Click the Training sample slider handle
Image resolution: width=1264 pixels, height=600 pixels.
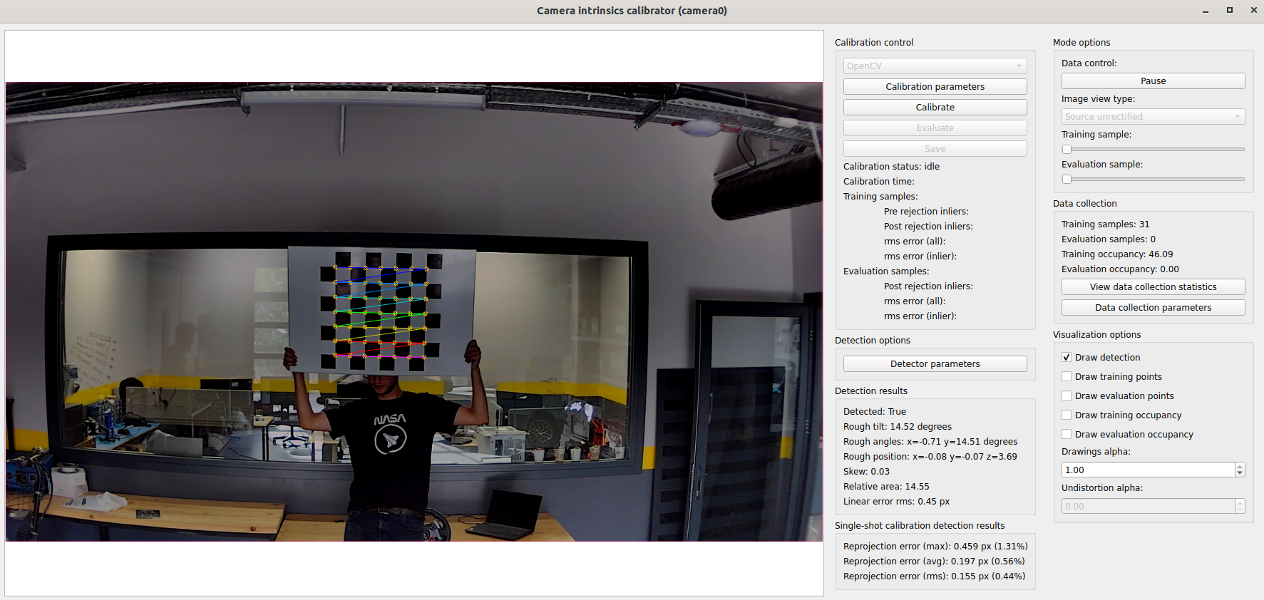point(1067,150)
